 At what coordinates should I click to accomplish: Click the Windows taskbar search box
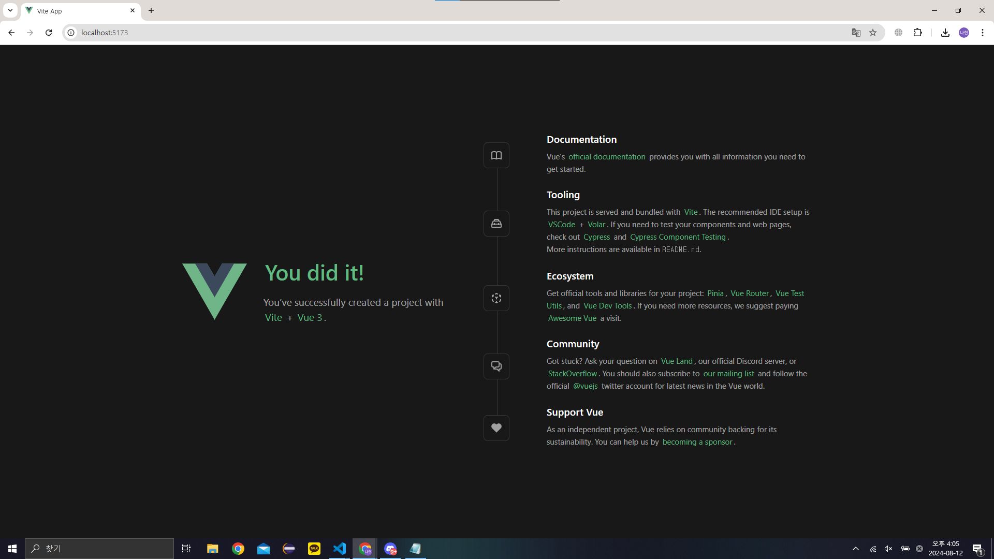(x=99, y=549)
